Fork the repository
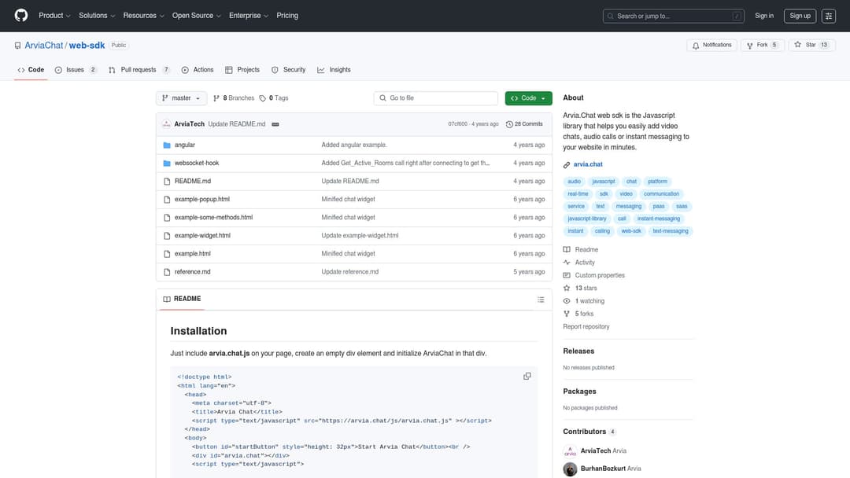This screenshot has height=478, width=850. click(762, 45)
